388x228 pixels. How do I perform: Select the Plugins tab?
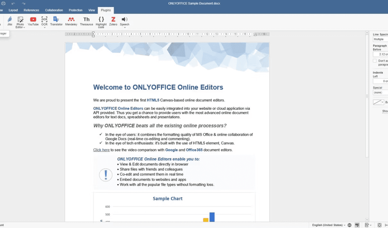[x=106, y=10]
